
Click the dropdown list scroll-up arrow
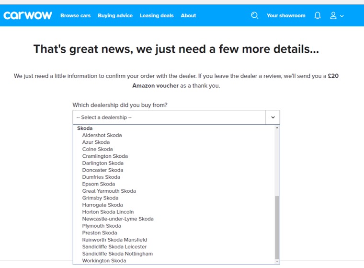point(277,128)
